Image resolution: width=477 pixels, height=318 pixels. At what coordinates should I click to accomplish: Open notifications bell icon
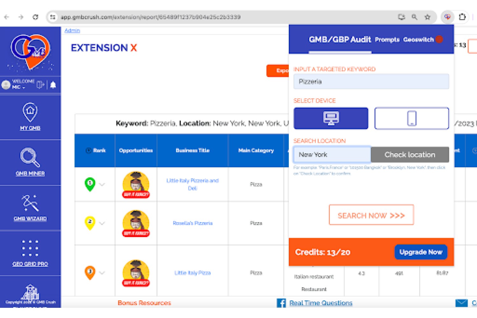click(x=53, y=85)
